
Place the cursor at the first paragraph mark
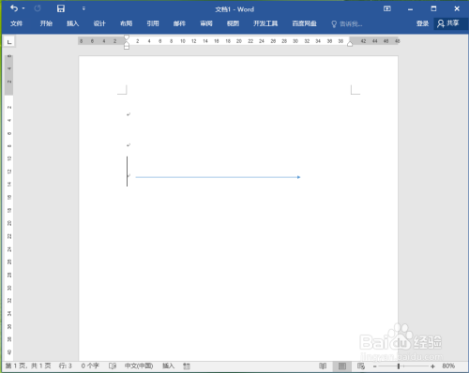click(x=129, y=114)
